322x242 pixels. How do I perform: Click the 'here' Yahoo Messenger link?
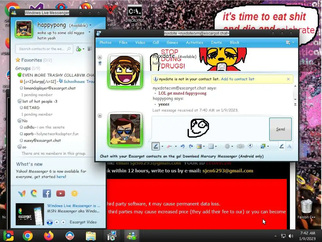[61, 176]
